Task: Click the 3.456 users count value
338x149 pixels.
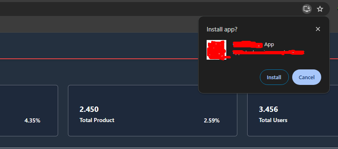Action: pos(268,109)
